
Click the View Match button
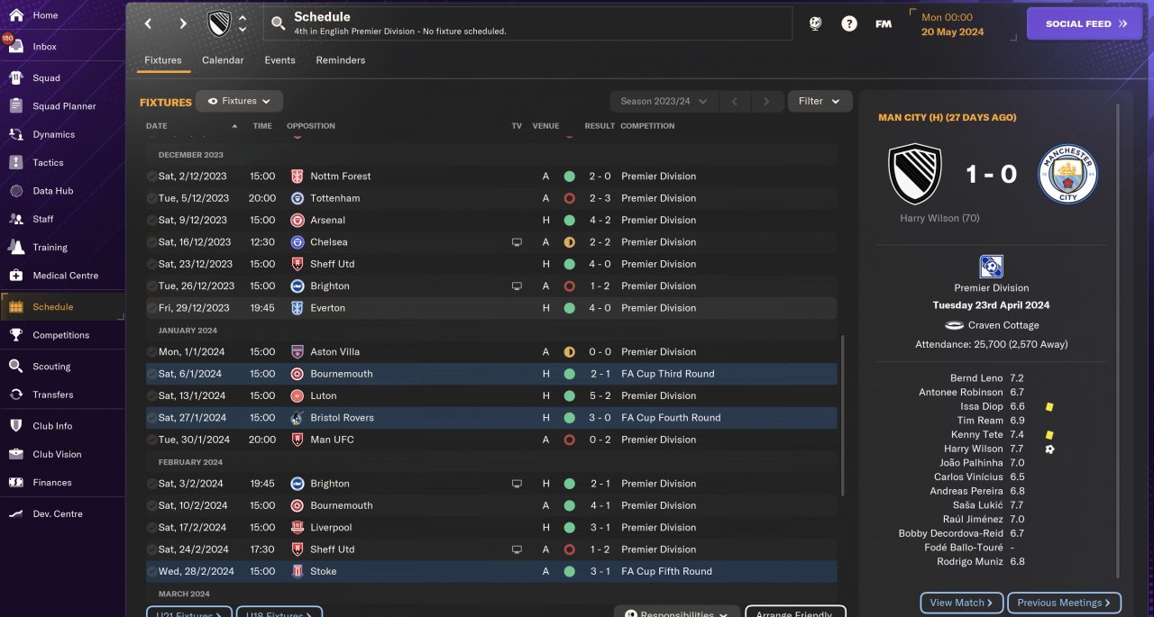click(961, 603)
